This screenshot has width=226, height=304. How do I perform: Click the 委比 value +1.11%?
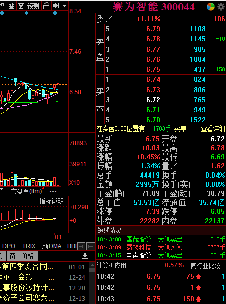(x=149, y=19)
